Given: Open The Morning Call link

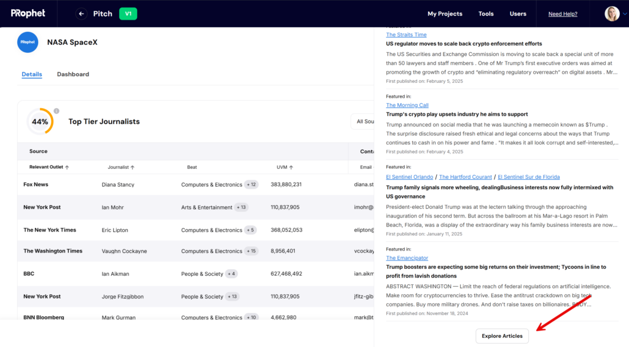Looking at the screenshot, I should (407, 105).
